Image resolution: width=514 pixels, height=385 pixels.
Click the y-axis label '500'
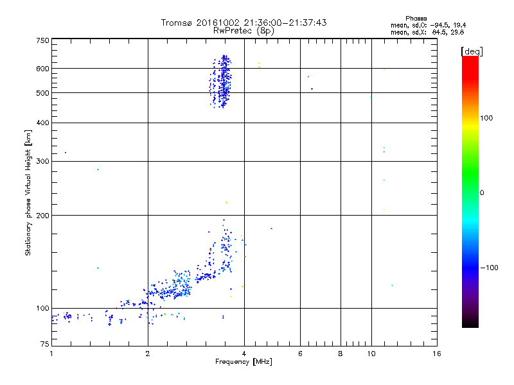42,93
